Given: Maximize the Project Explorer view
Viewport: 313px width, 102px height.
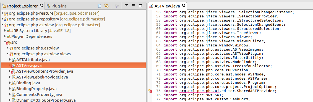Looking at the screenshot, I should pyautogui.click(x=140, y=6).
